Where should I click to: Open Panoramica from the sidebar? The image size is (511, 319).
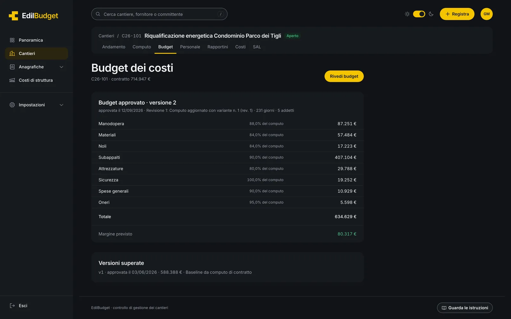[36, 40]
